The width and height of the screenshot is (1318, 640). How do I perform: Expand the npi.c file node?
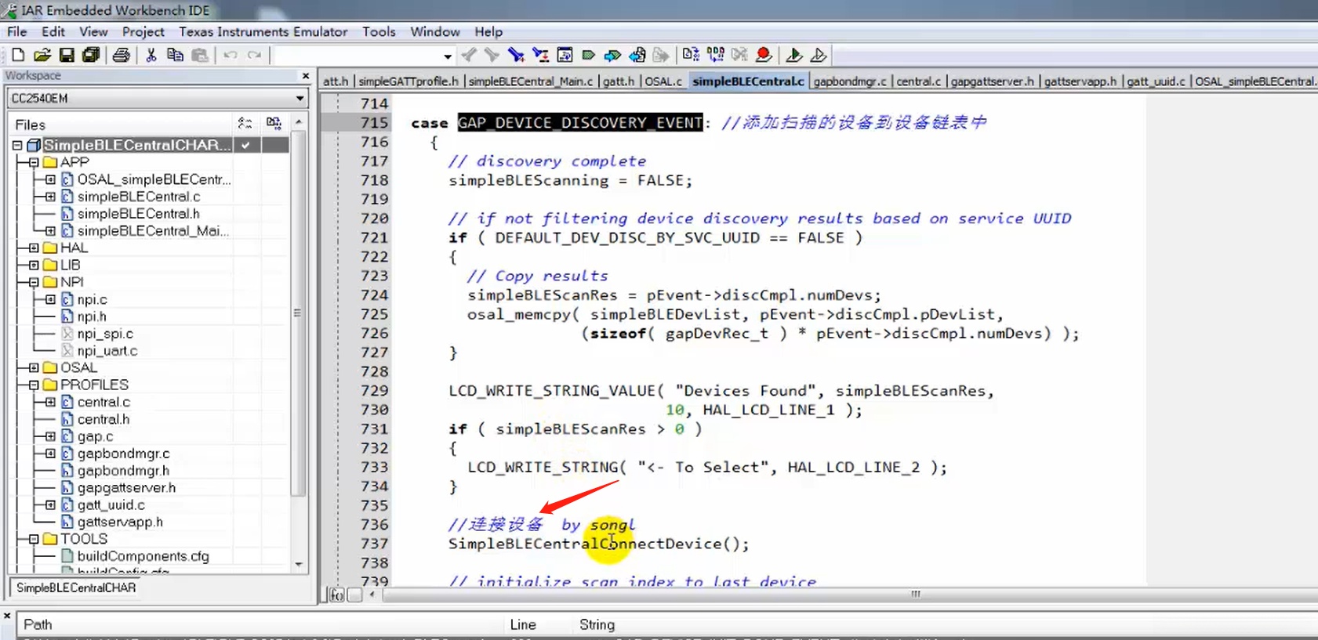tap(50, 299)
